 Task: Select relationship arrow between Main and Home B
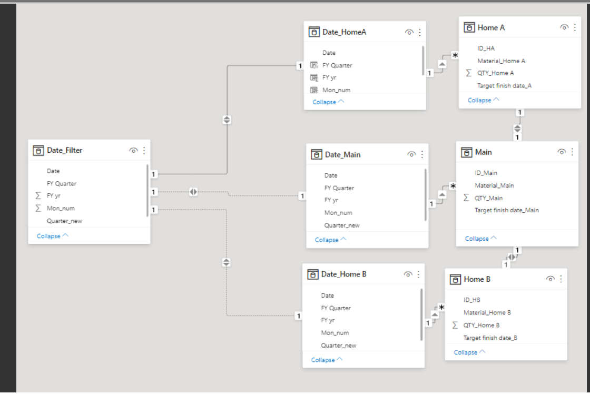[x=512, y=257]
